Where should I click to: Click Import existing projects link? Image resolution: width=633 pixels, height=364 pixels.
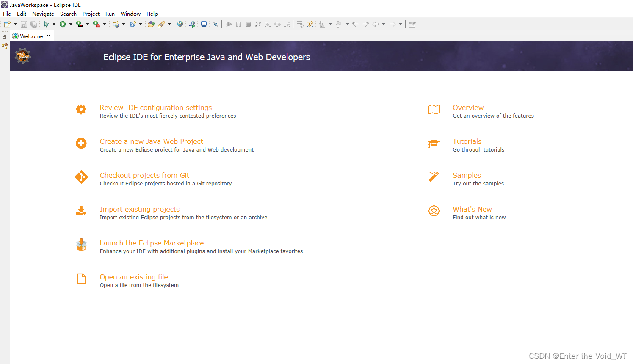140,209
